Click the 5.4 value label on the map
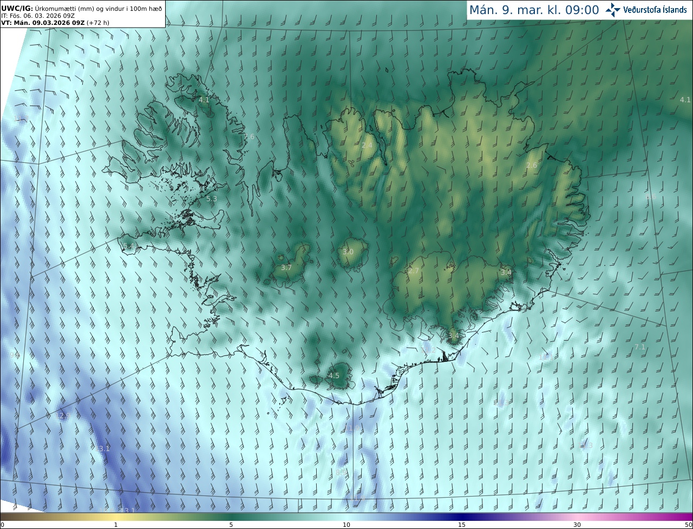 tap(129, 246)
